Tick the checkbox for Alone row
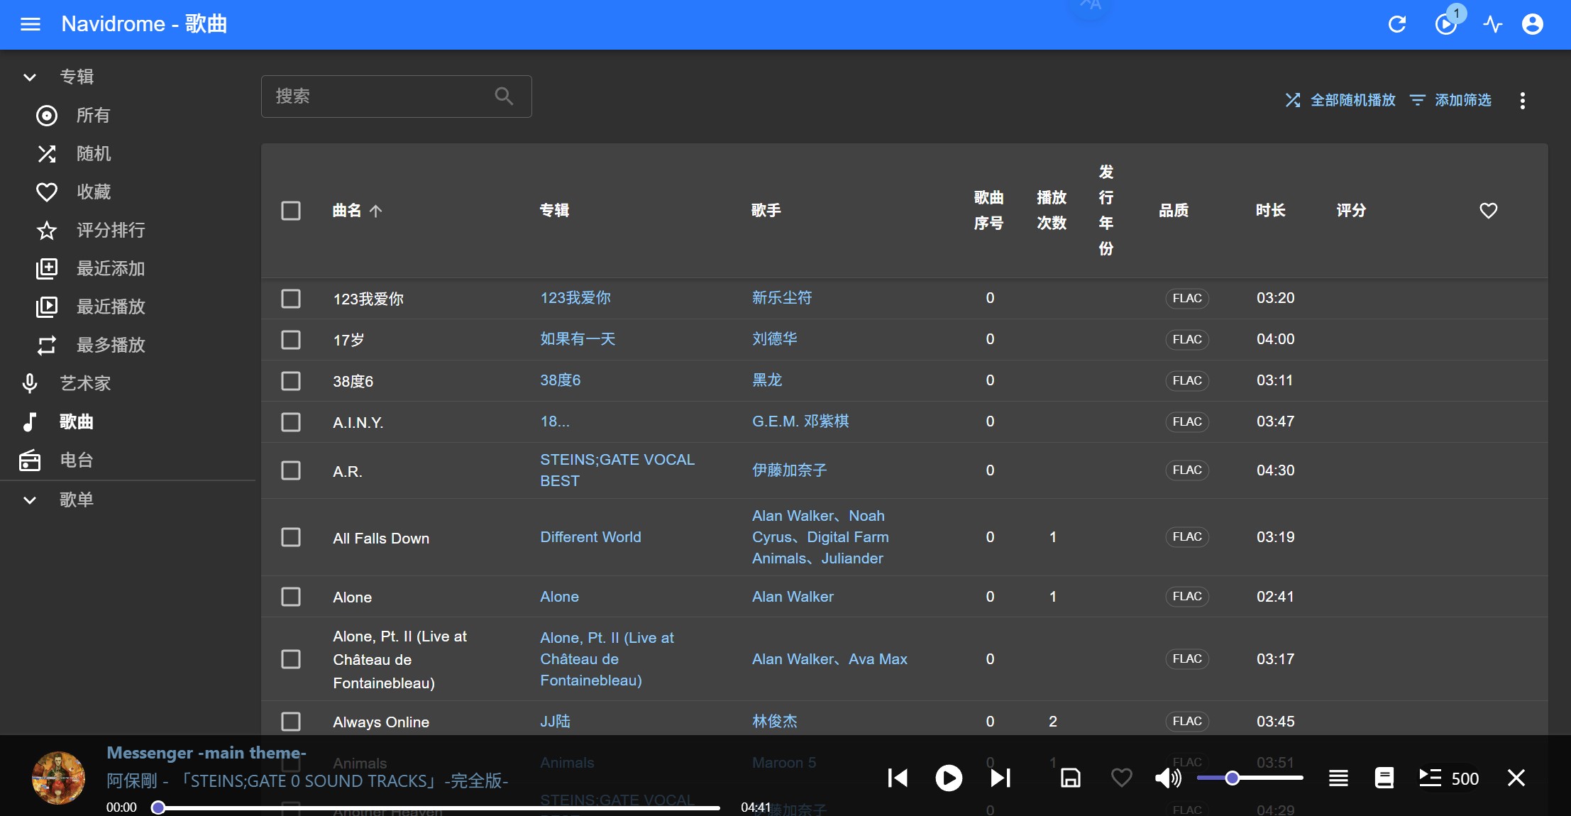Image resolution: width=1571 pixels, height=816 pixels. click(x=291, y=597)
